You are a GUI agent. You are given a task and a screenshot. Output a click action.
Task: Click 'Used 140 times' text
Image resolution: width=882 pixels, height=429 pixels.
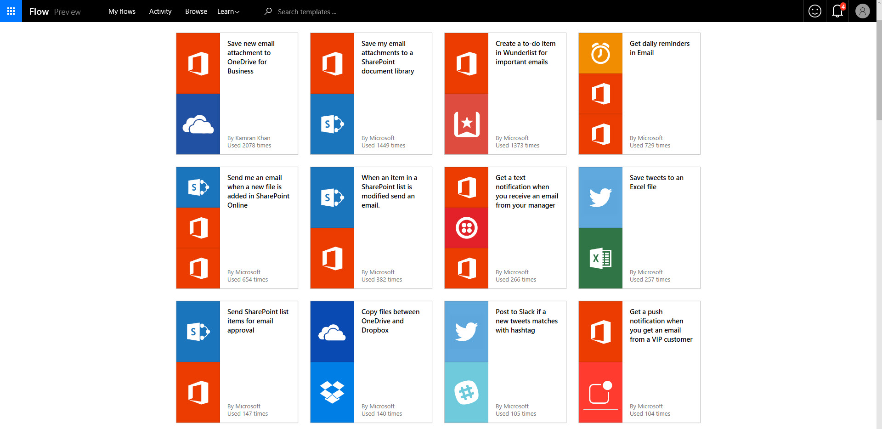pos(381,413)
